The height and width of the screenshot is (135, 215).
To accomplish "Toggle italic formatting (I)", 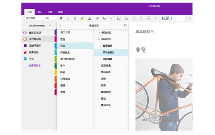I will pos(68,18).
